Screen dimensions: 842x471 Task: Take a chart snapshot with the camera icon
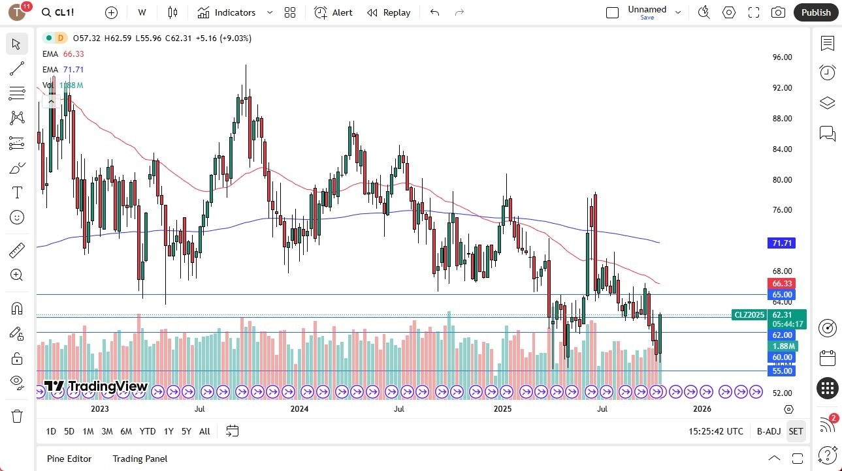[x=777, y=12]
